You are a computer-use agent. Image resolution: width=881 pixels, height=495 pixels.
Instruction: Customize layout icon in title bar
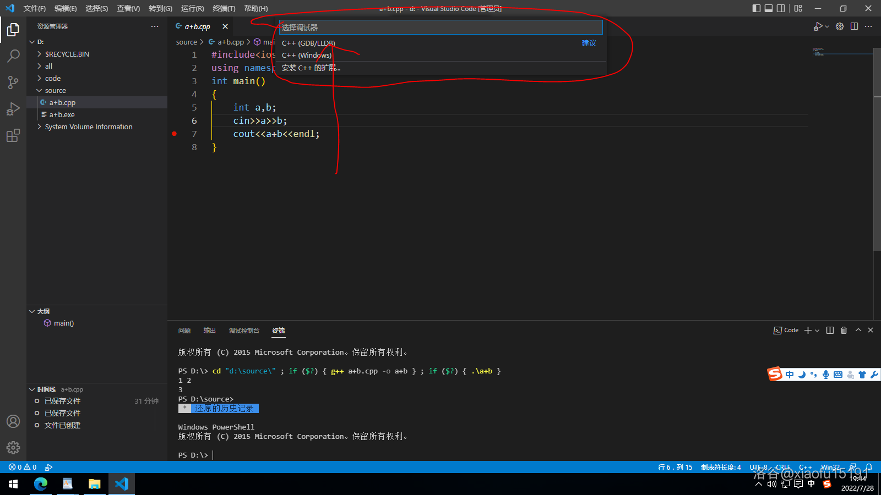click(798, 8)
